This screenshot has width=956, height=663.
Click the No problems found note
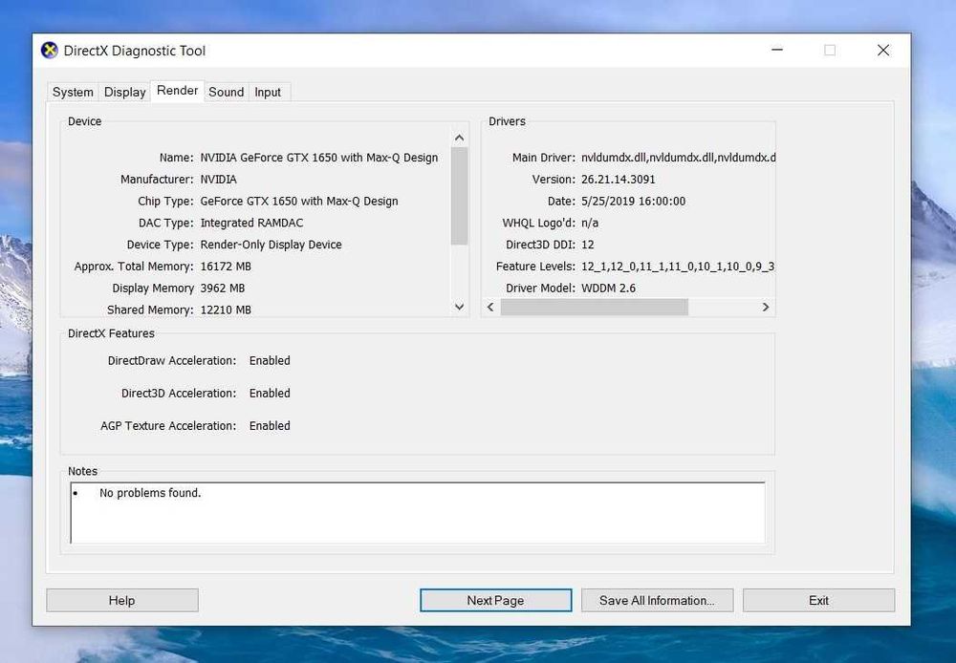[x=150, y=493]
